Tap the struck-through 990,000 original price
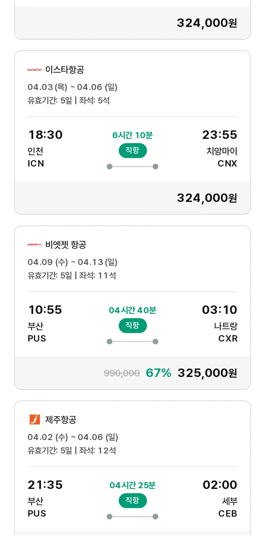The width and height of the screenshot is (265, 535). point(122,373)
